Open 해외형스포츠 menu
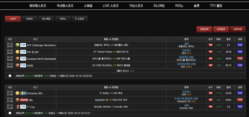This screenshot has height=117, width=249. 38,6
